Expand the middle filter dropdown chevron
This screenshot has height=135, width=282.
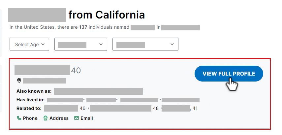(101, 44)
